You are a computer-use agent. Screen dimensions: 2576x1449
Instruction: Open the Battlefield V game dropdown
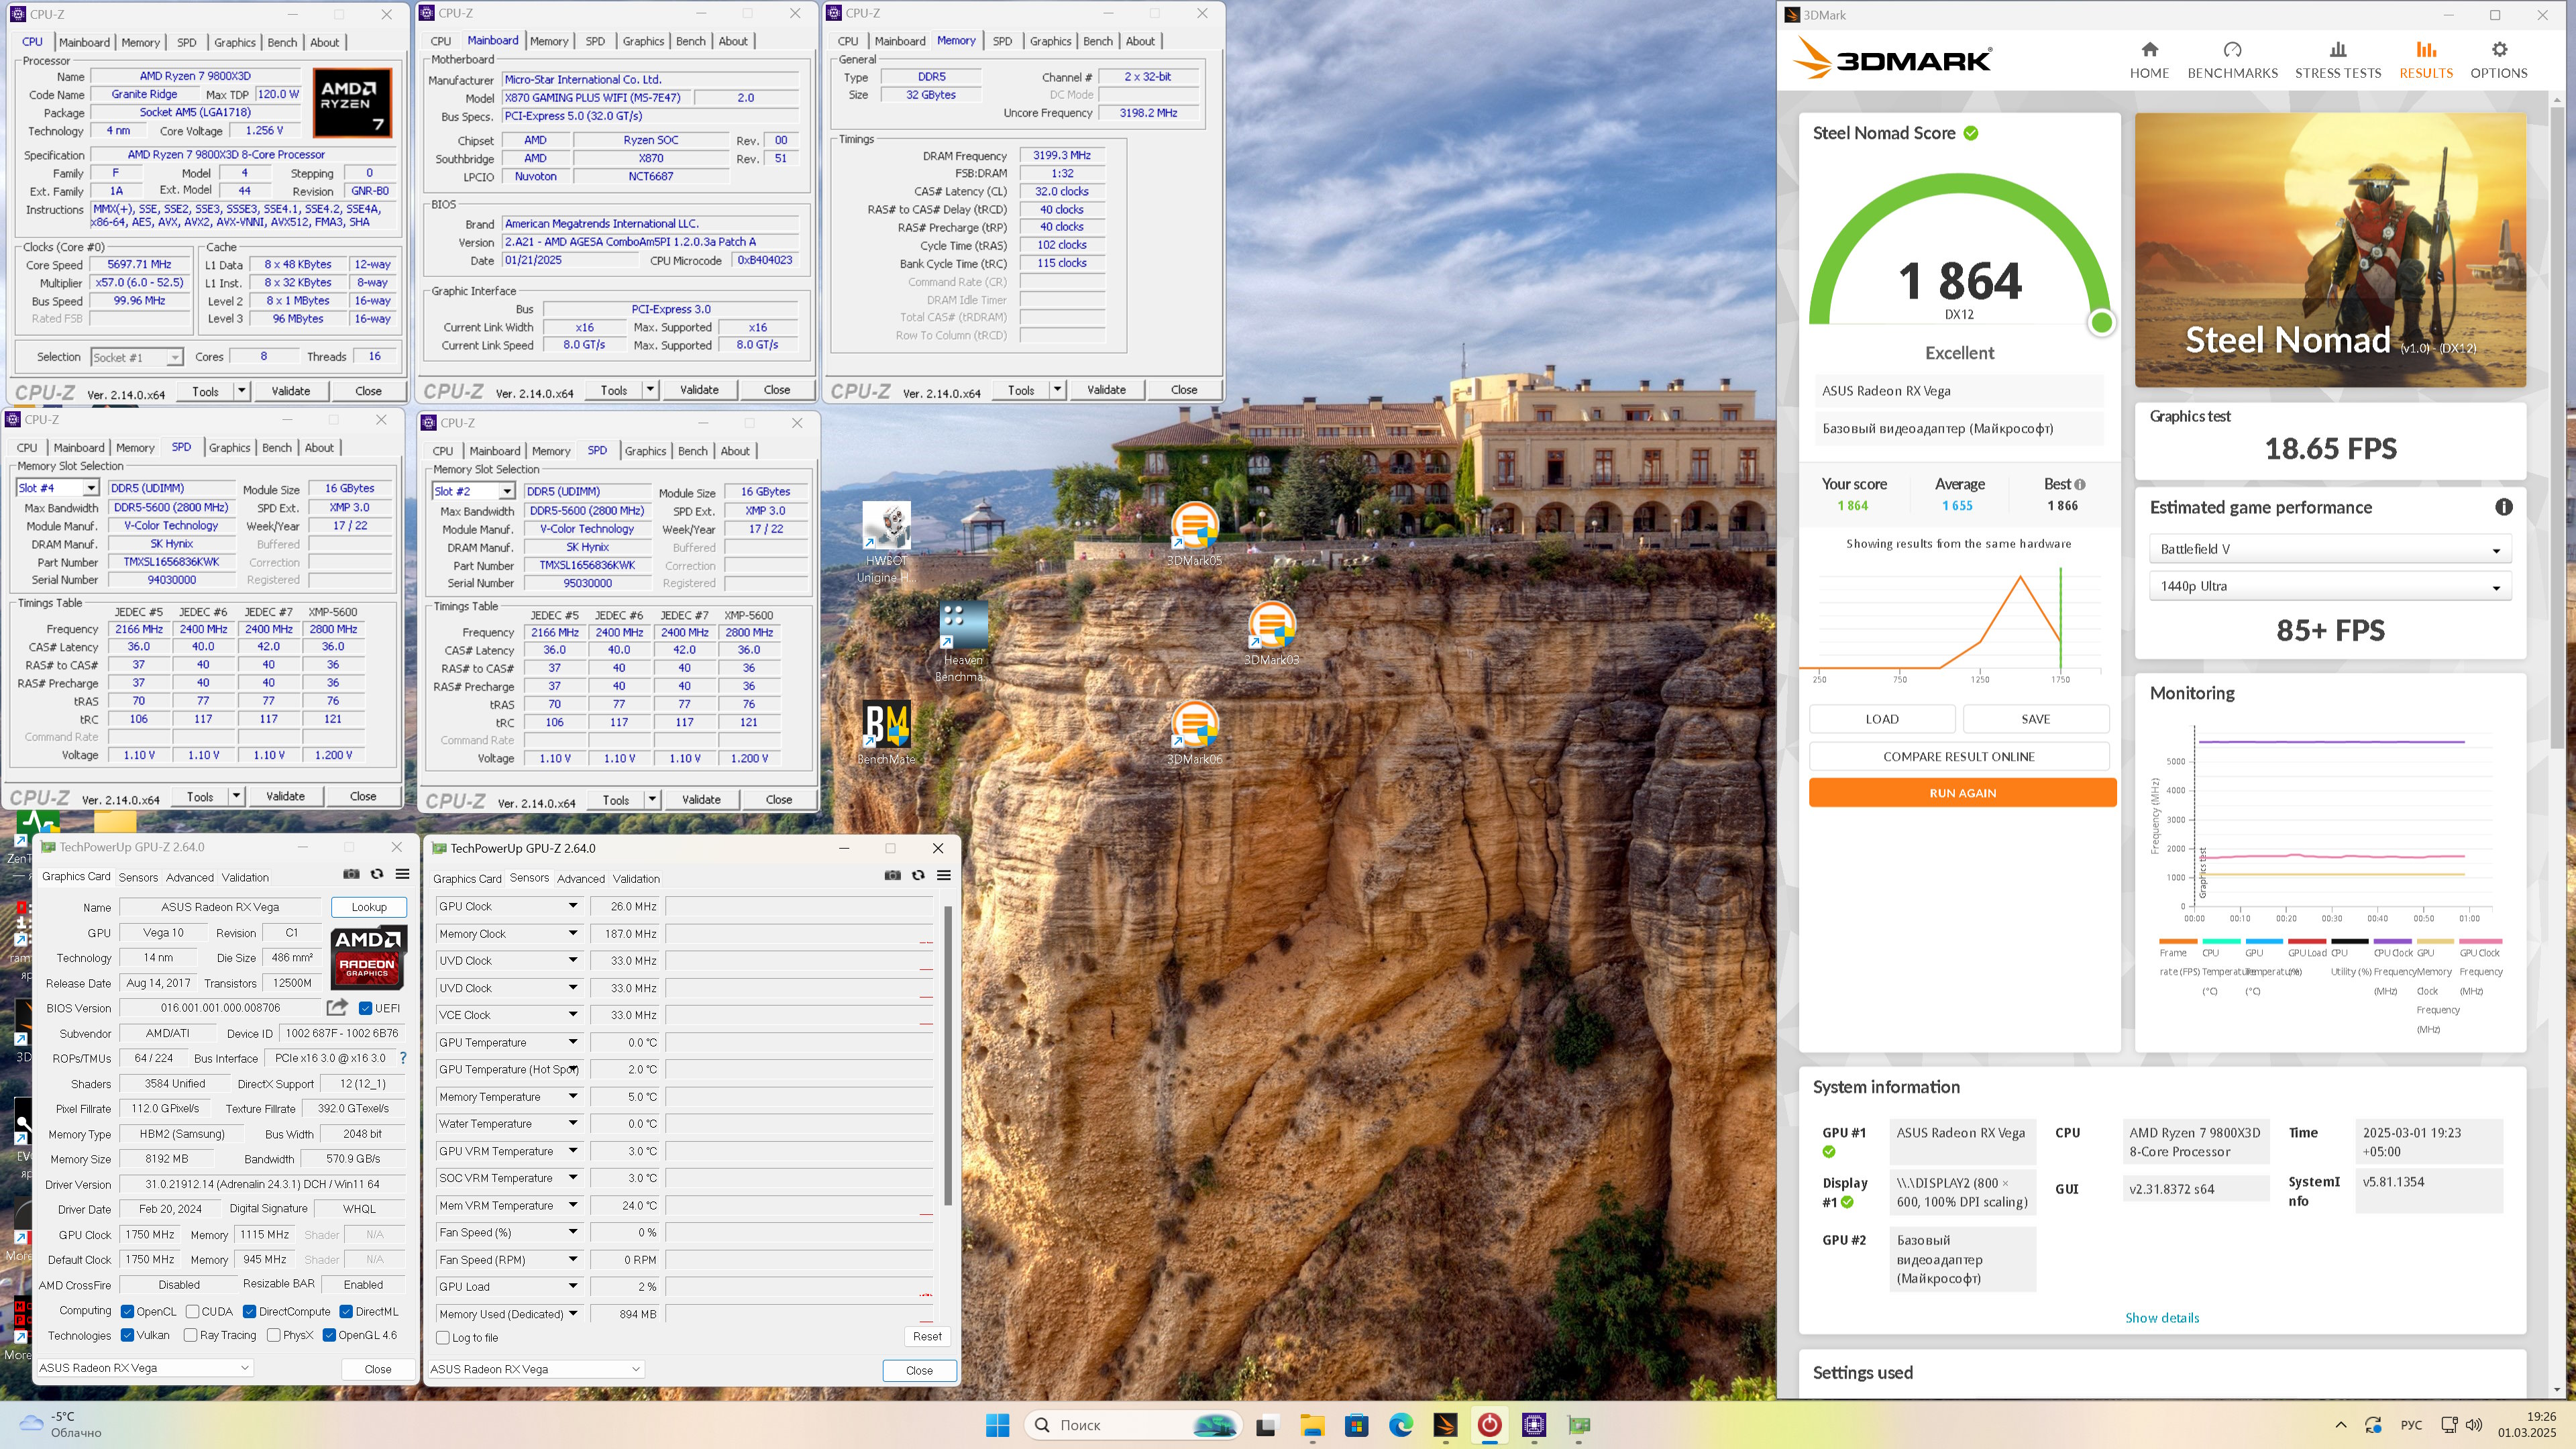click(2330, 549)
